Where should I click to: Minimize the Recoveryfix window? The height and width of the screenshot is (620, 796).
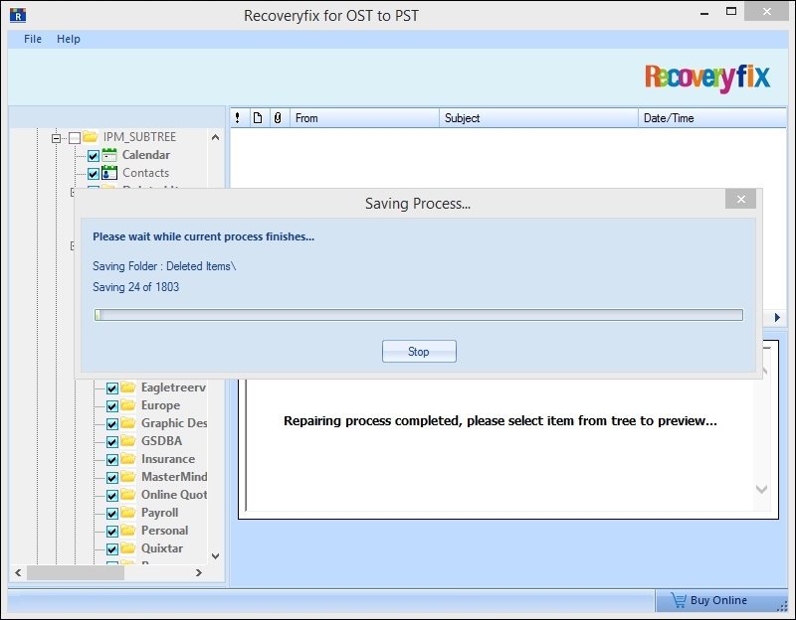point(704,13)
